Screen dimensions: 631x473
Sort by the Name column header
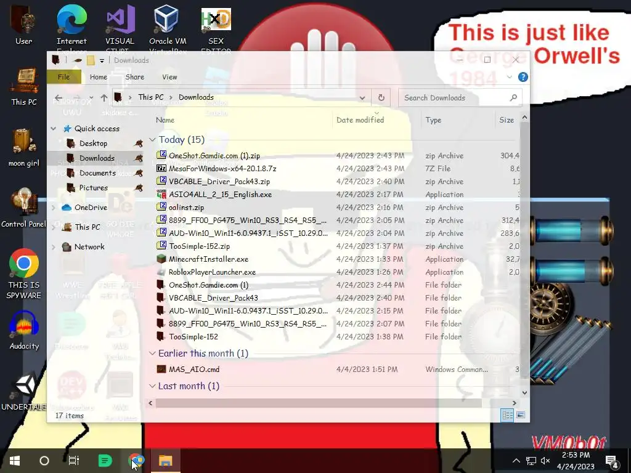click(165, 120)
